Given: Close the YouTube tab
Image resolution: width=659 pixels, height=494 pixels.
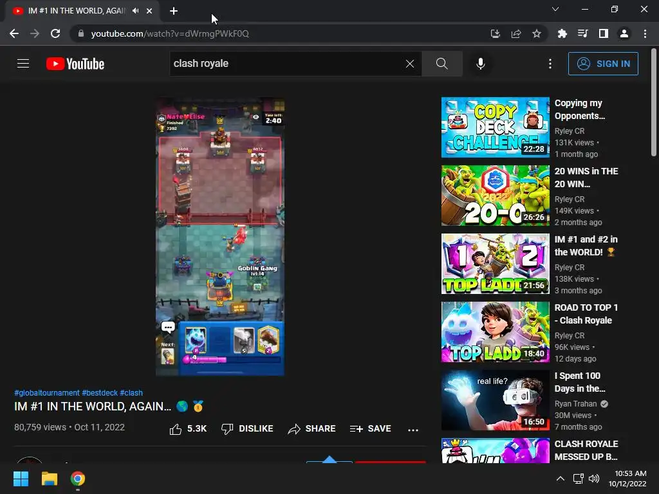Looking at the screenshot, I should (149, 11).
